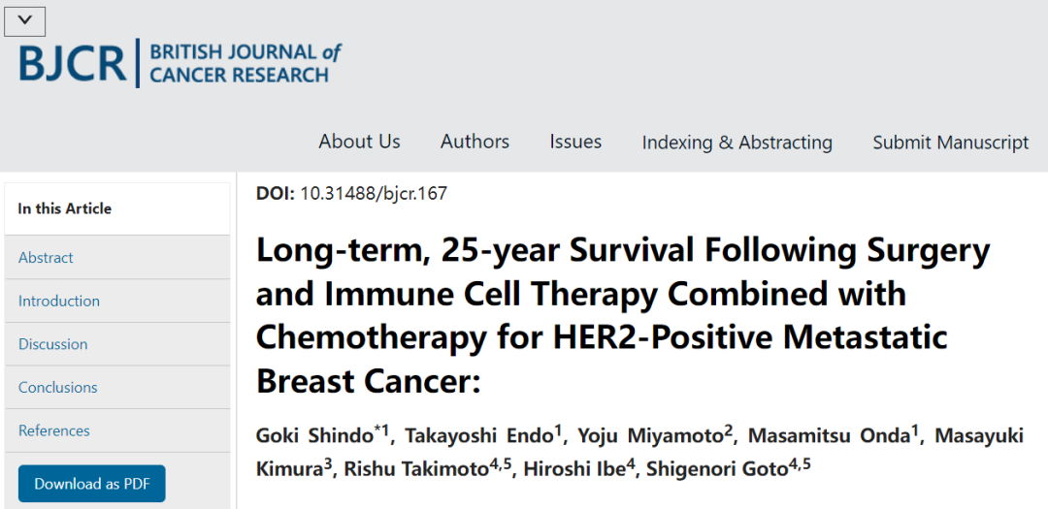Click the DOI number 10.31488/bjcr.167
Image resolution: width=1048 pixels, height=509 pixels.
pos(374,194)
